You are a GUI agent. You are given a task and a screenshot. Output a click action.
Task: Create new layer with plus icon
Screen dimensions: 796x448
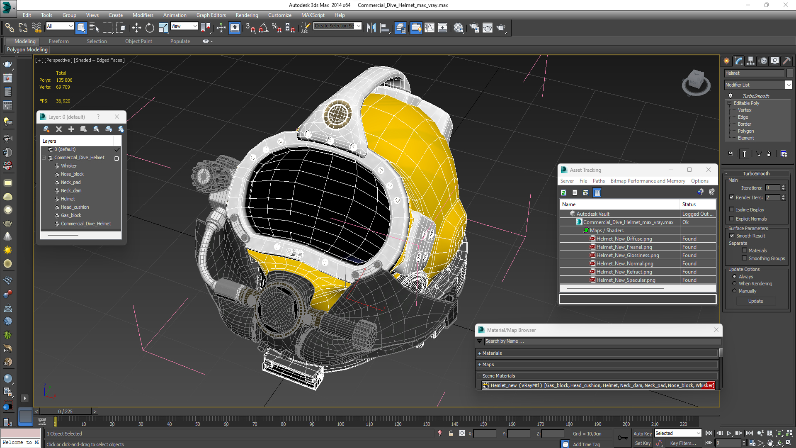pos(71,129)
